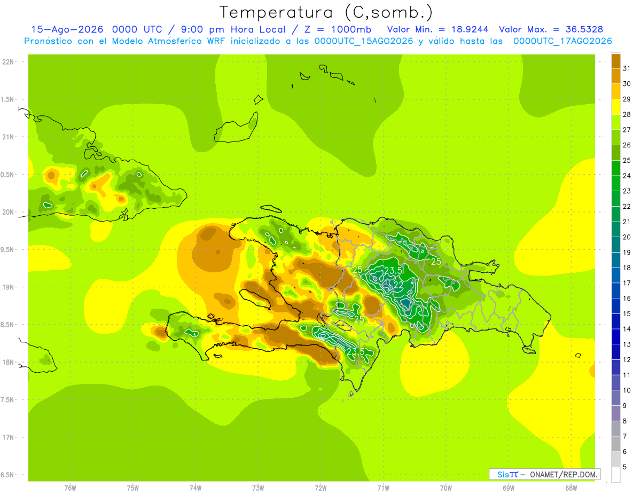Pick the dark brown swatch above 31
This screenshot has width=641, height=495.
tap(616, 61)
